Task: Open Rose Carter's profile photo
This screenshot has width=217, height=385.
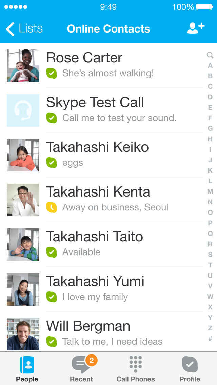Action: tap(23, 66)
